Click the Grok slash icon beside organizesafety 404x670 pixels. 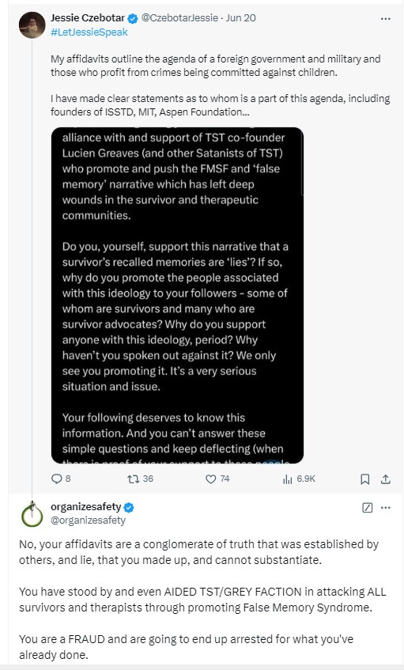pyautogui.click(x=368, y=508)
